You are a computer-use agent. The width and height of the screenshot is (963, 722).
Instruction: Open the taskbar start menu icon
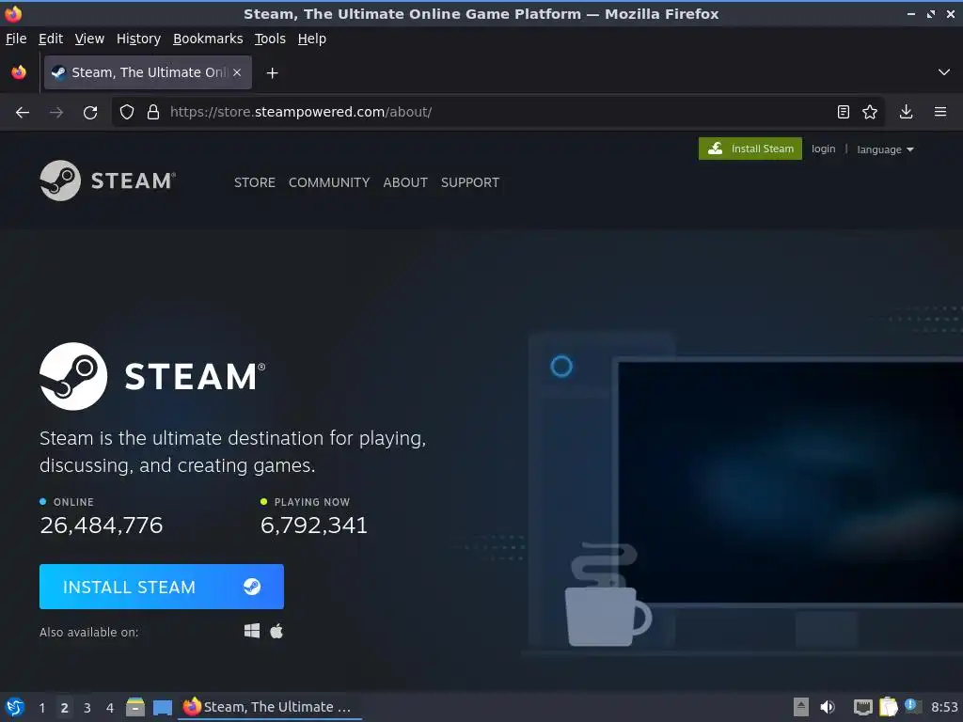pyautogui.click(x=15, y=707)
